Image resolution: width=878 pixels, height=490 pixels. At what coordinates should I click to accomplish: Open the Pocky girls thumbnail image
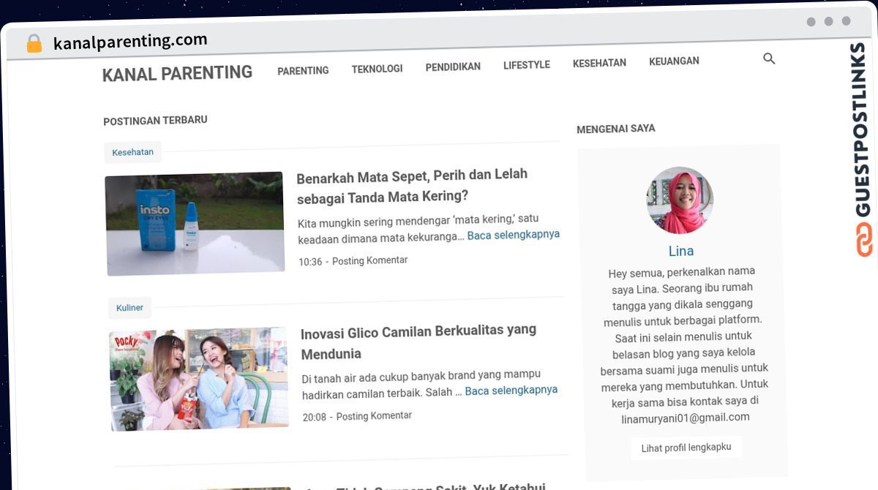click(x=199, y=379)
